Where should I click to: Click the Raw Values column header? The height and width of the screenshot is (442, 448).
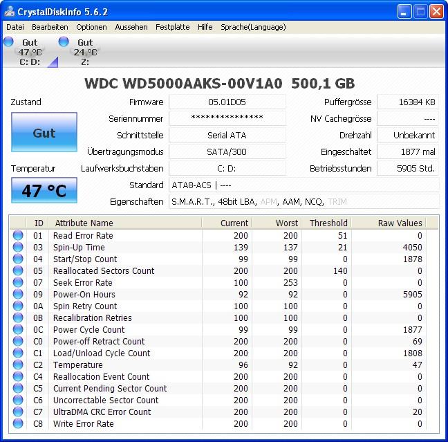(389, 223)
